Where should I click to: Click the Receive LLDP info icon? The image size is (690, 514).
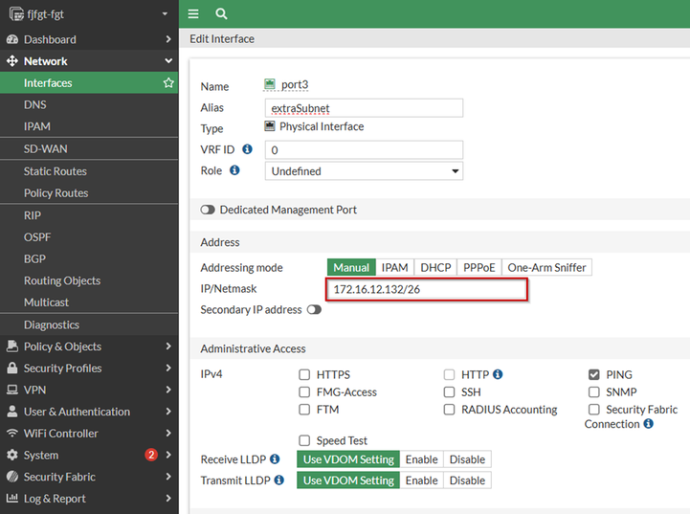275,459
